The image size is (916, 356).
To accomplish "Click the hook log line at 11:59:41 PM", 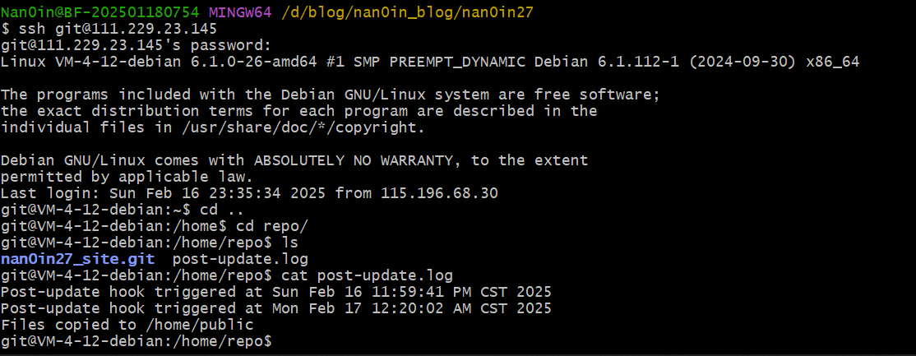I will click(x=275, y=292).
